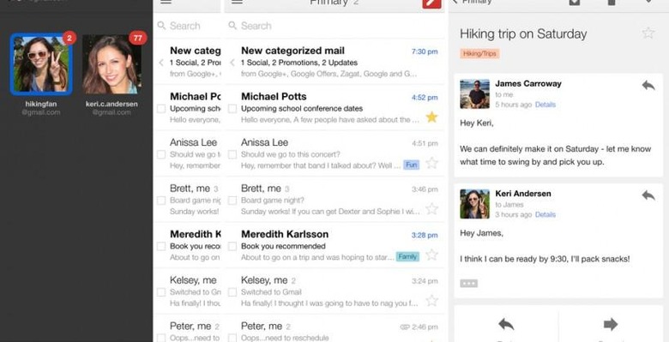Click the forward arrow icon below the thread
This screenshot has width=669, height=342.
[x=611, y=325]
